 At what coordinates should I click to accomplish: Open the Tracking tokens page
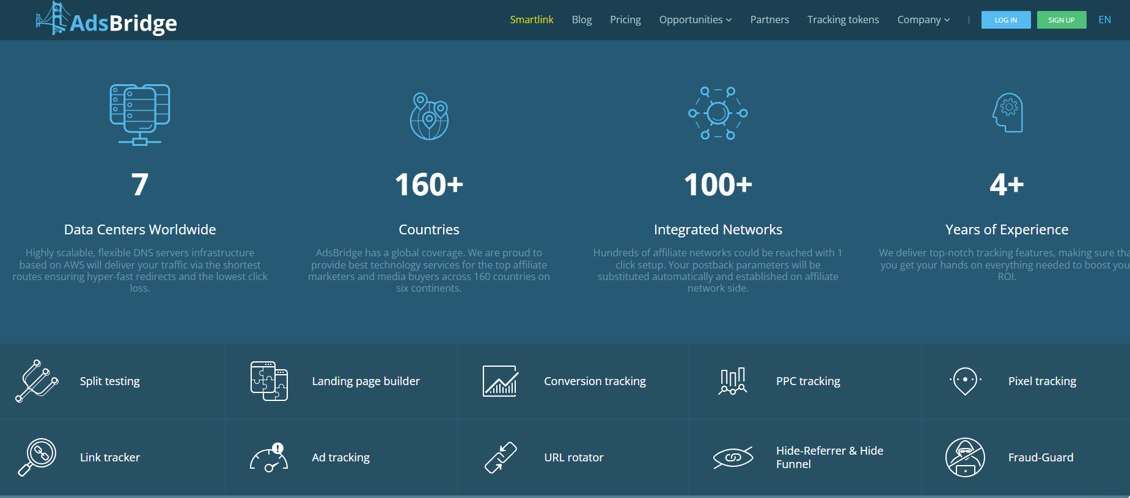pyautogui.click(x=843, y=20)
